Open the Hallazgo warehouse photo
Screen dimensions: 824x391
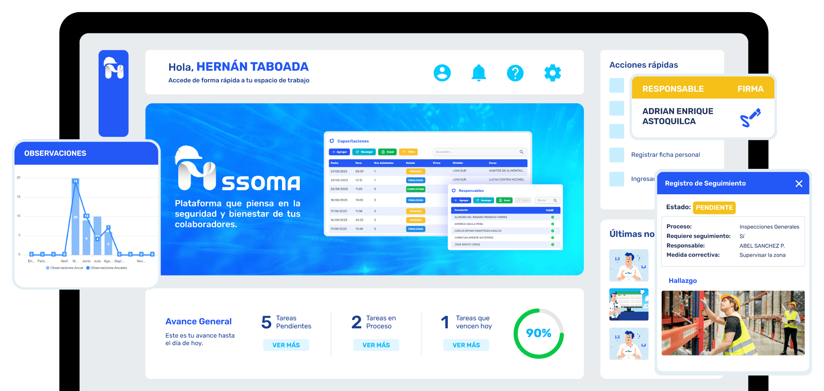pyautogui.click(x=733, y=323)
